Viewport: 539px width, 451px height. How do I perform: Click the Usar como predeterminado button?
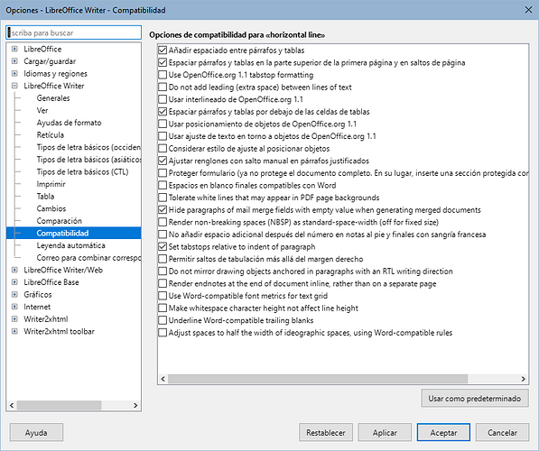[475, 399]
